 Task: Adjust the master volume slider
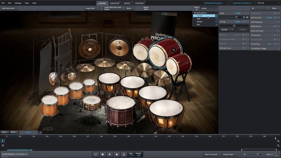pos(258,154)
